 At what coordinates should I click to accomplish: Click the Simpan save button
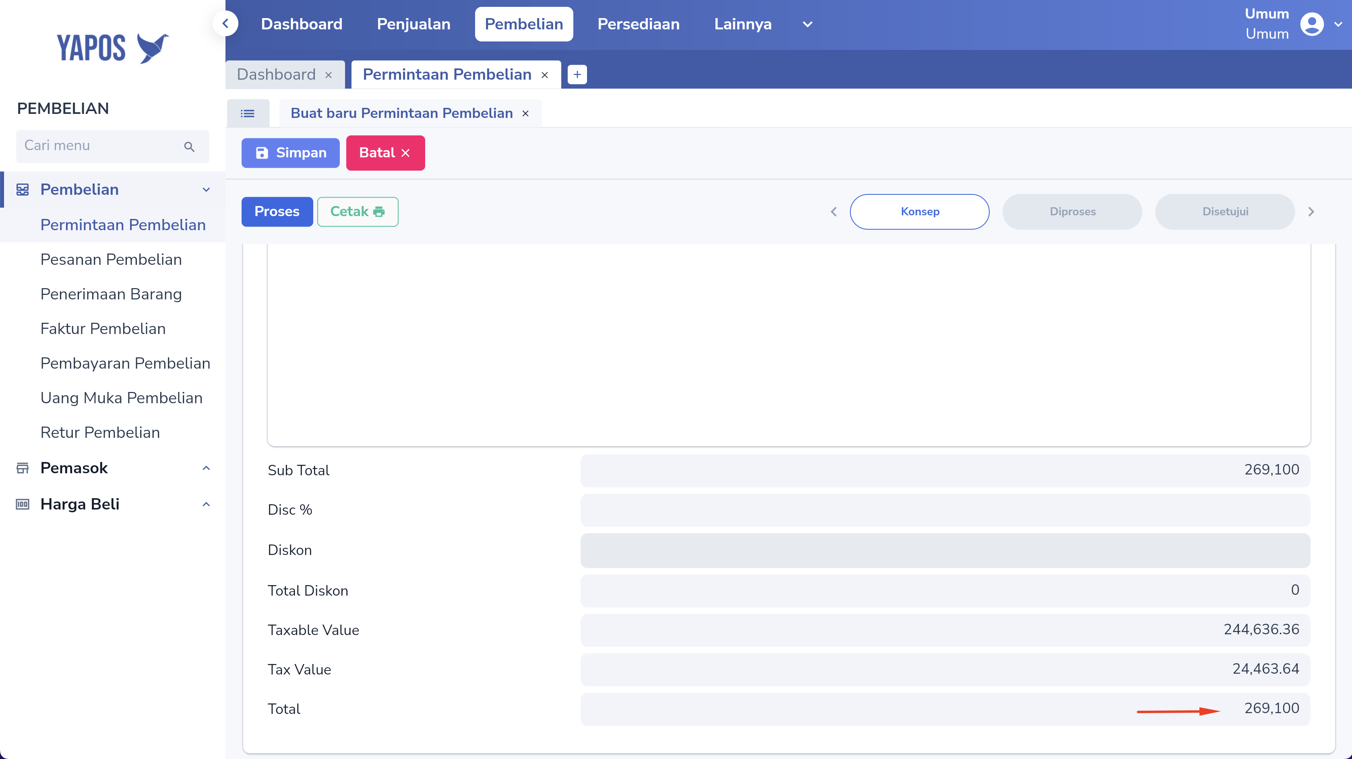click(x=290, y=153)
